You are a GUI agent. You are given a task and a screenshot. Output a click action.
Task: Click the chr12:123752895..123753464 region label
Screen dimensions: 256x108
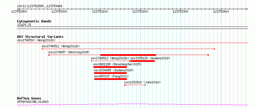[x=40, y=6]
